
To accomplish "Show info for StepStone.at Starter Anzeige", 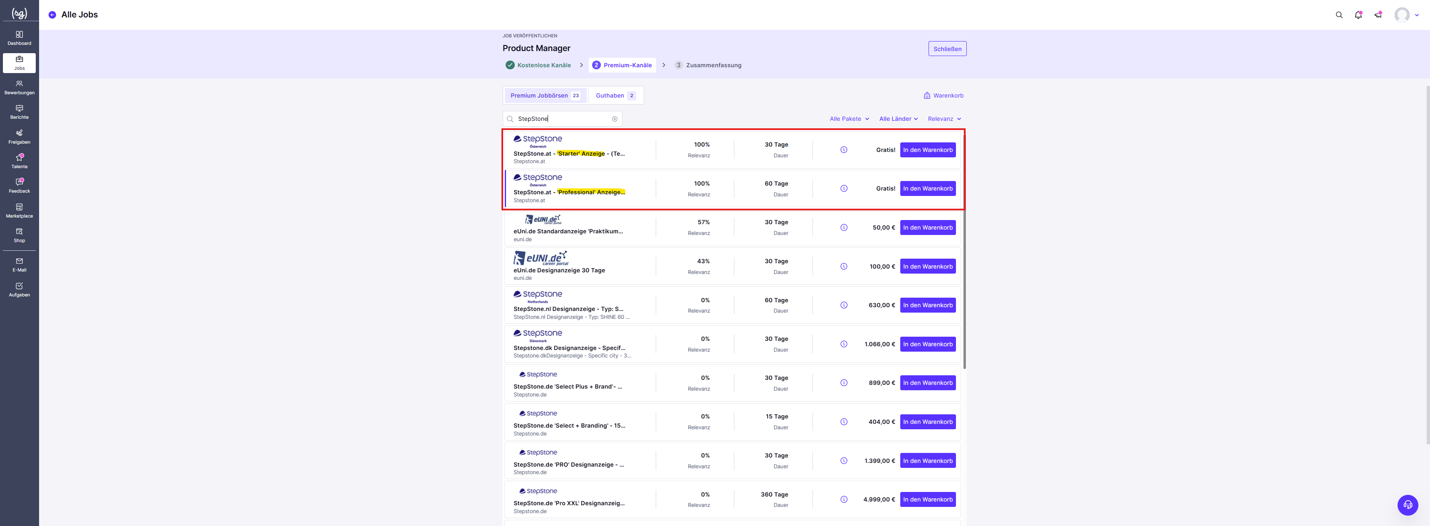I will (844, 149).
